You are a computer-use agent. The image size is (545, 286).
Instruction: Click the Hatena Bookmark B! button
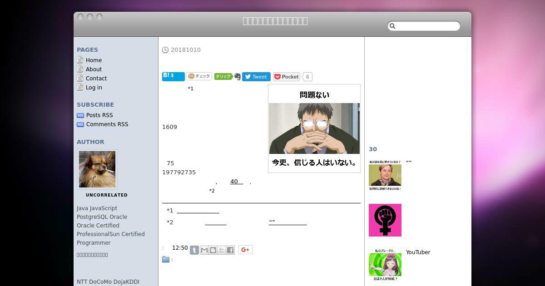click(173, 76)
